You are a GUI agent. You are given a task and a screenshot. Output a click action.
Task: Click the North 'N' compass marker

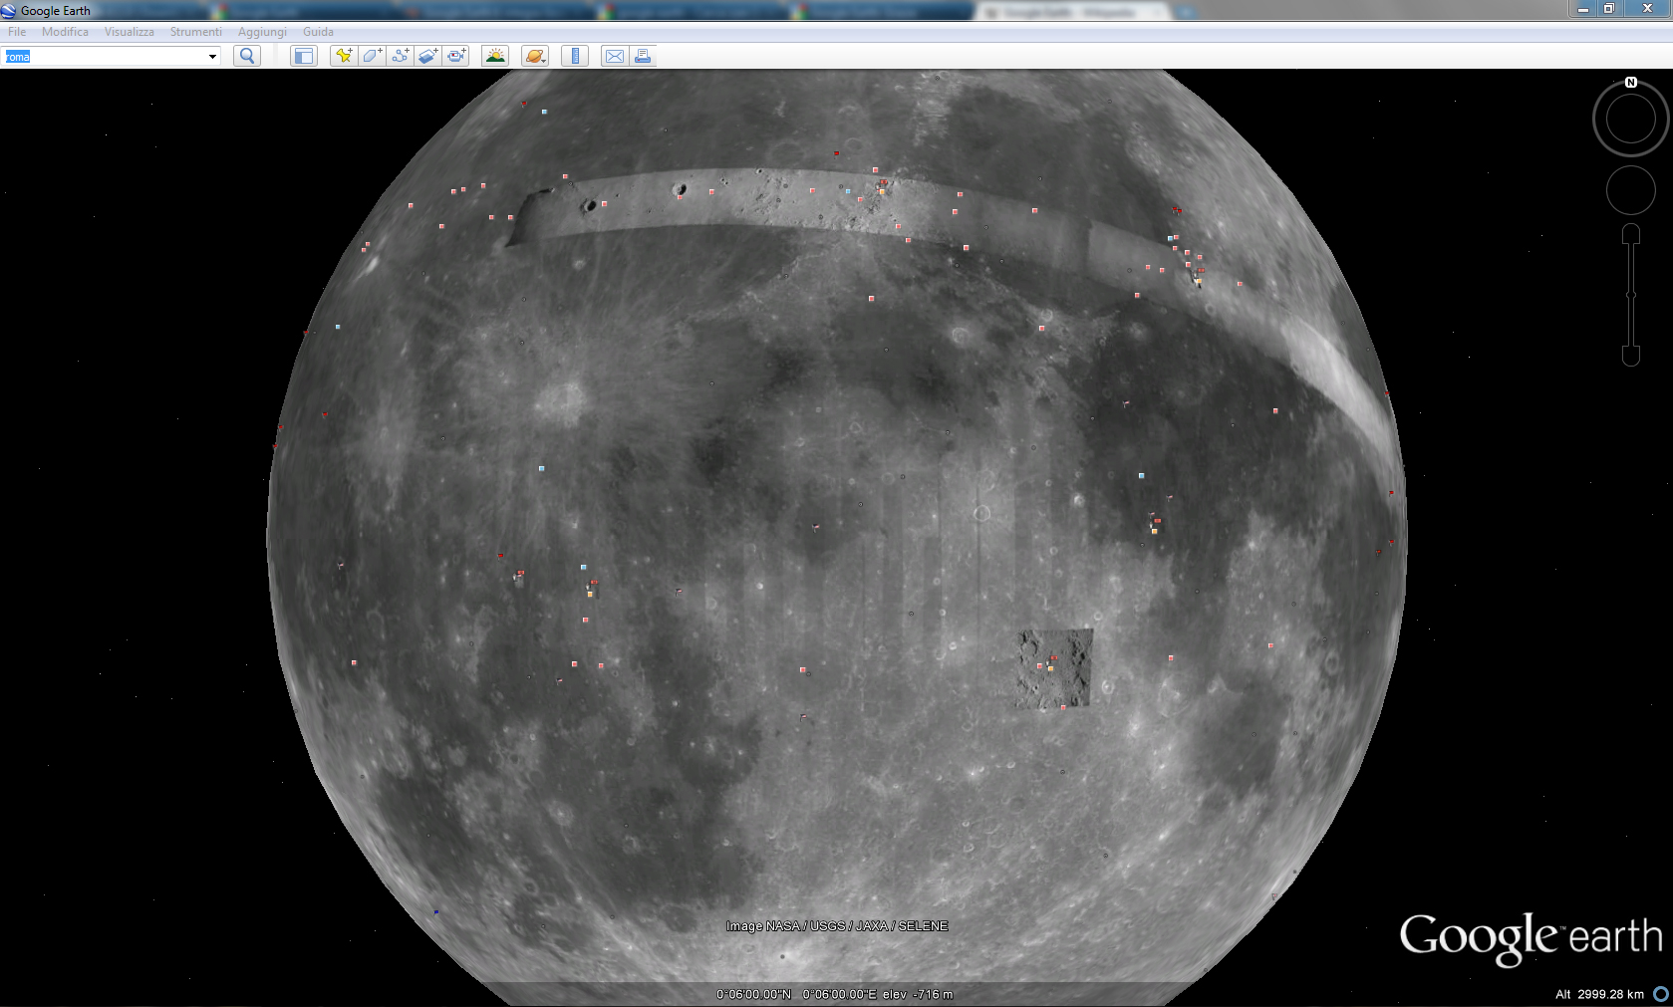[x=1631, y=83]
